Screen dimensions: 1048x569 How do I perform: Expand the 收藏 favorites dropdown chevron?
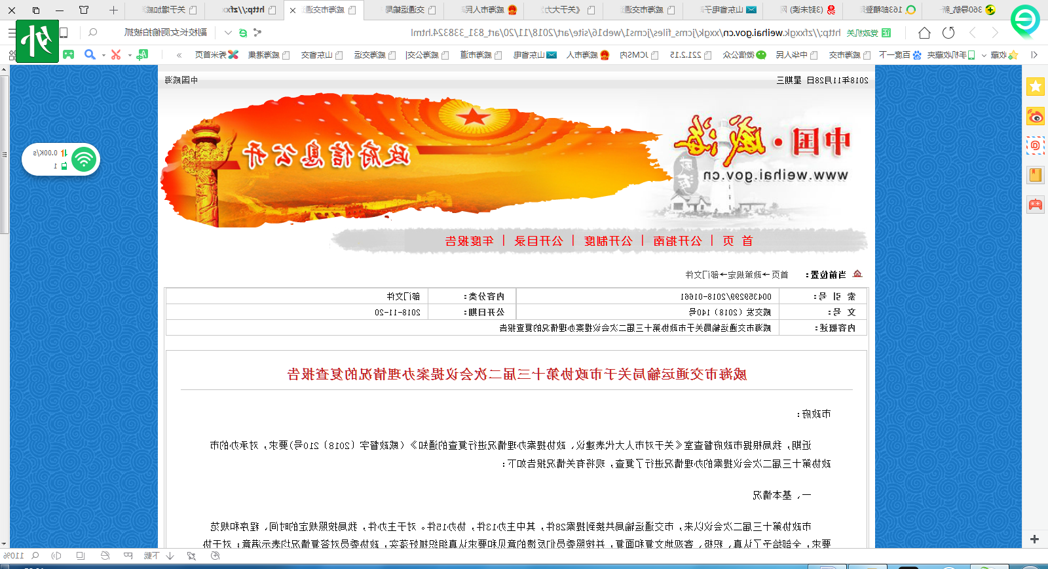tap(984, 55)
